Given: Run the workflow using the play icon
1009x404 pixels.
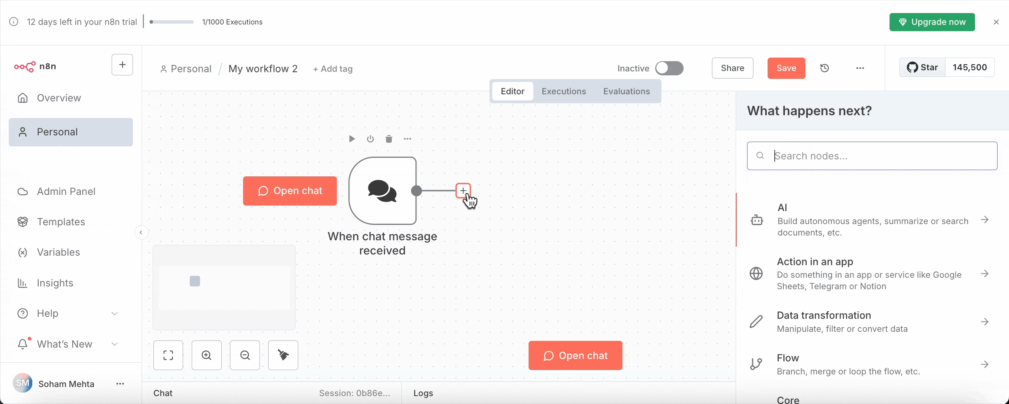Looking at the screenshot, I should coord(351,139).
